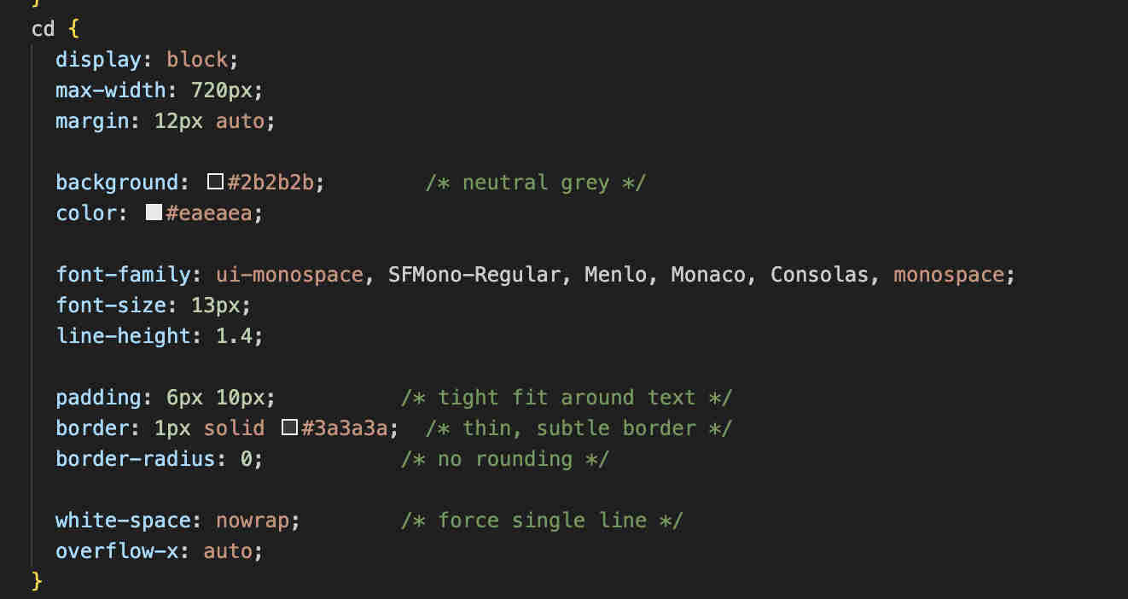Click the cd selector name
This screenshot has height=599, width=1128.
(x=44, y=29)
